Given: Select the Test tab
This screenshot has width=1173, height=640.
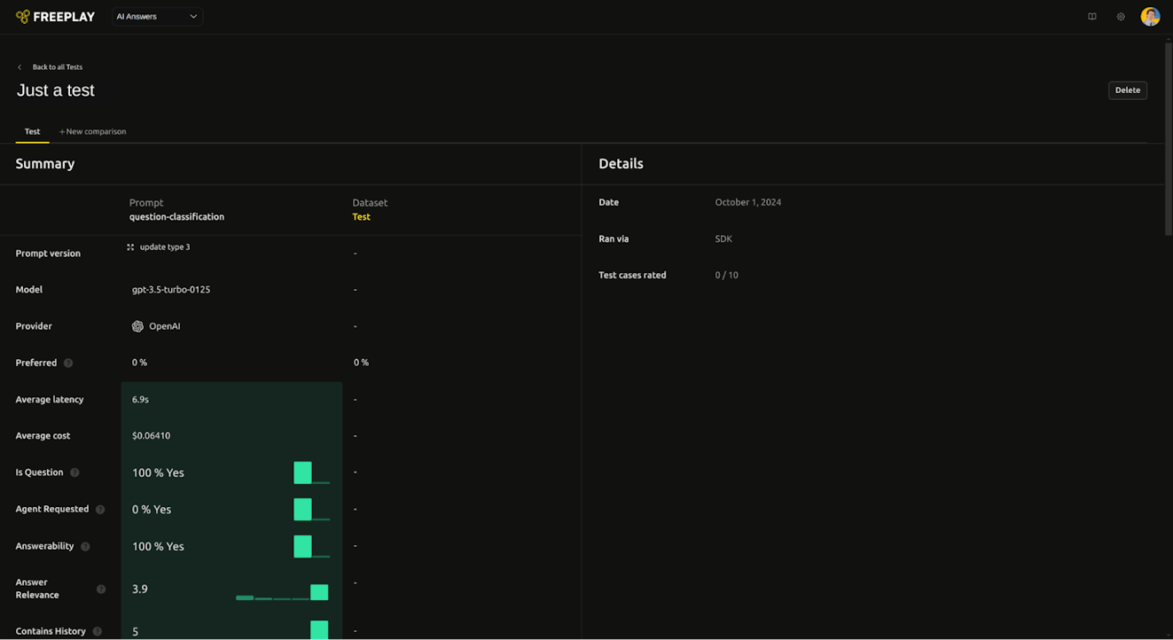Looking at the screenshot, I should pyautogui.click(x=32, y=131).
